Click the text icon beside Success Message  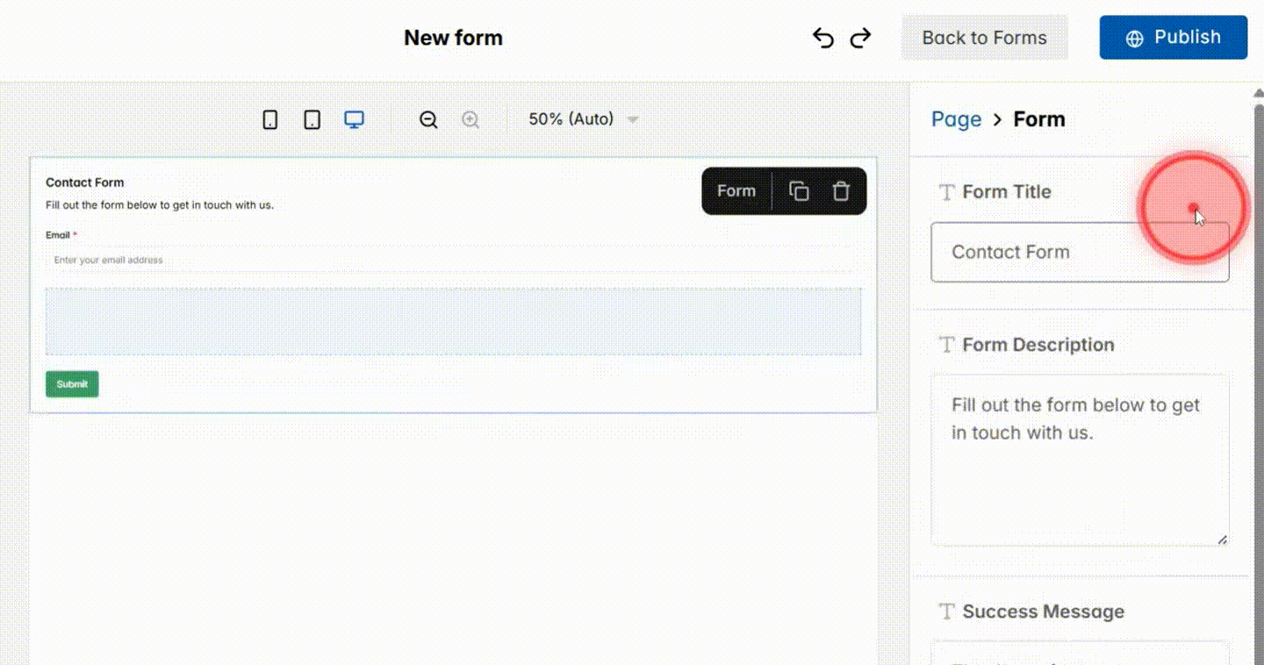click(946, 611)
